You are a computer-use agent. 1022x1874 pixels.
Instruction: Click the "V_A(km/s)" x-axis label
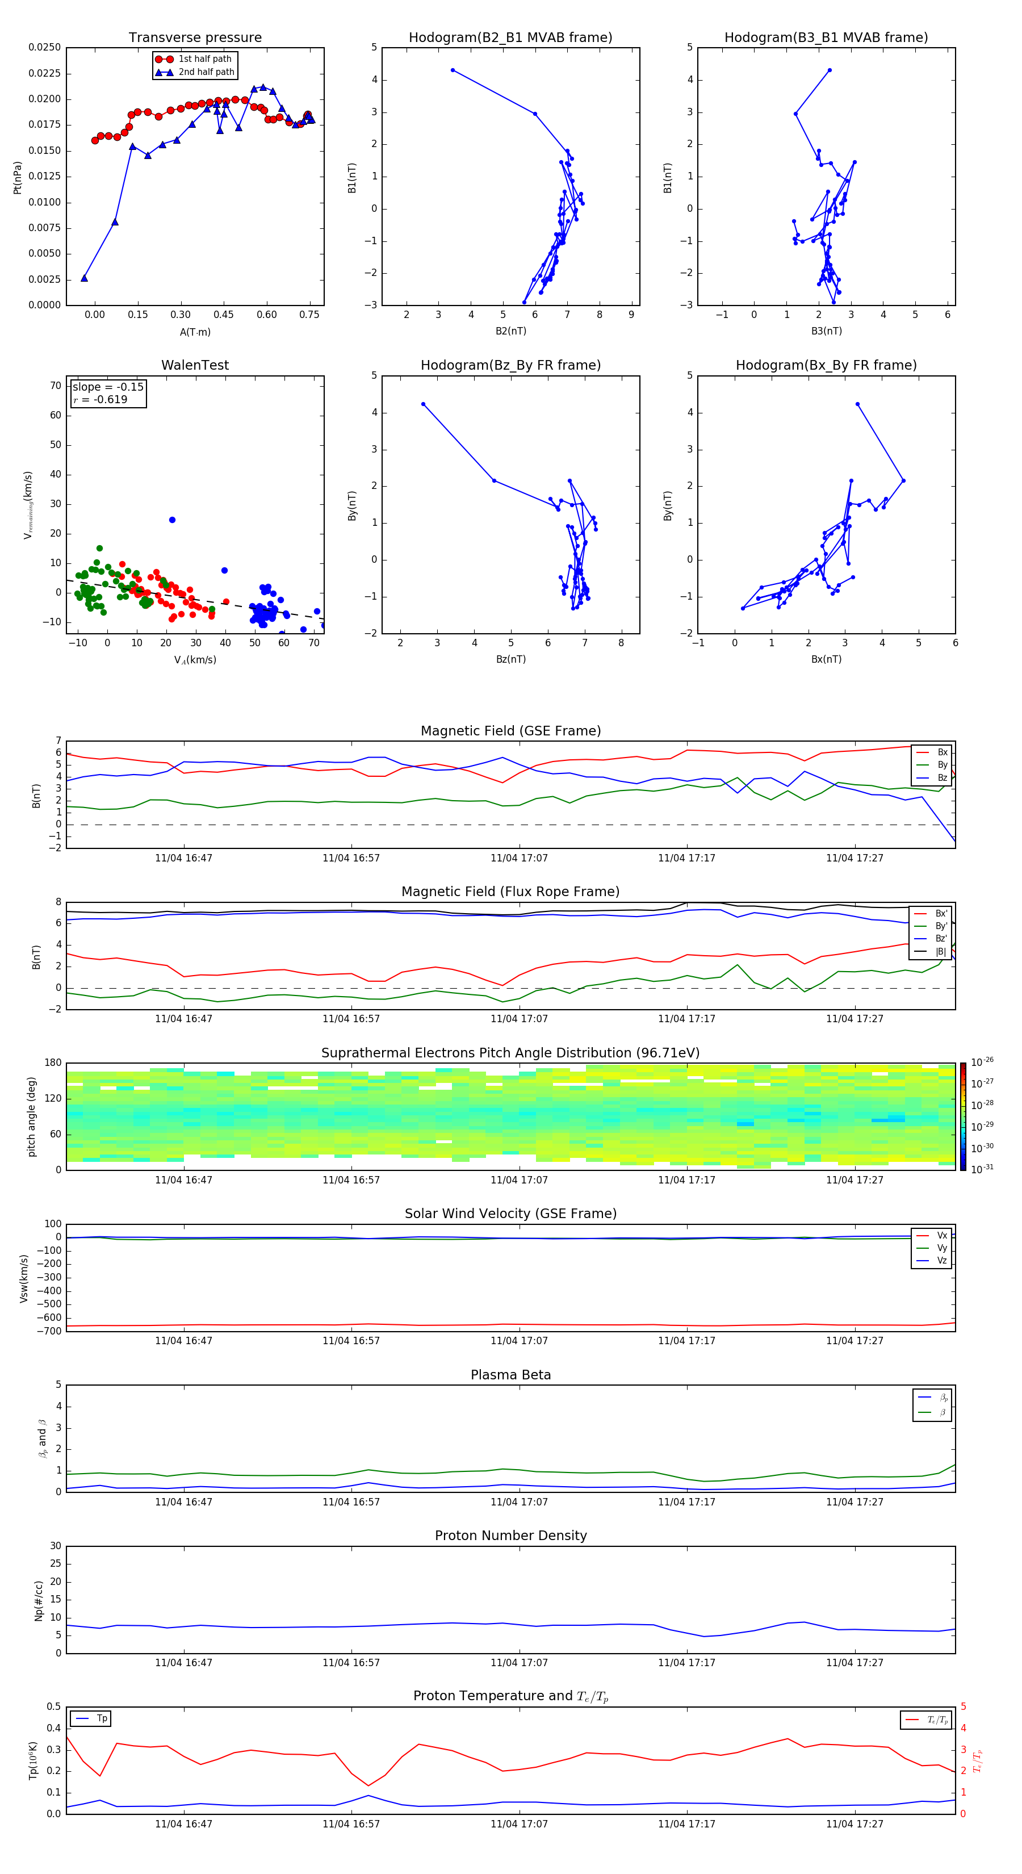click(195, 660)
